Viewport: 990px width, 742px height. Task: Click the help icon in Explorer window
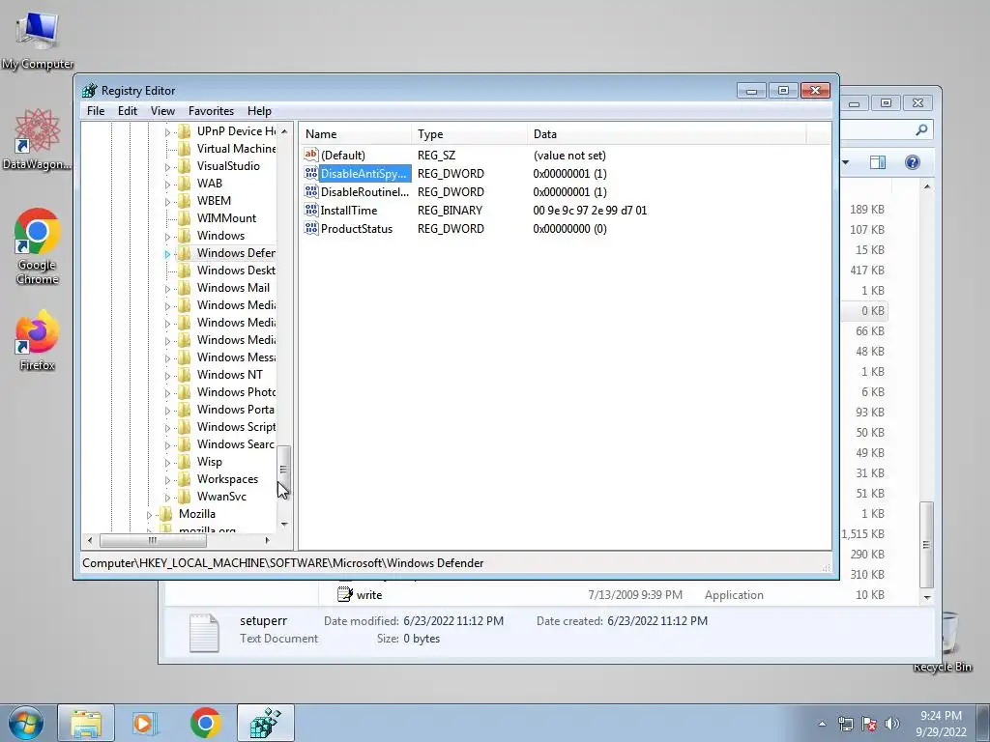[x=913, y=162]
